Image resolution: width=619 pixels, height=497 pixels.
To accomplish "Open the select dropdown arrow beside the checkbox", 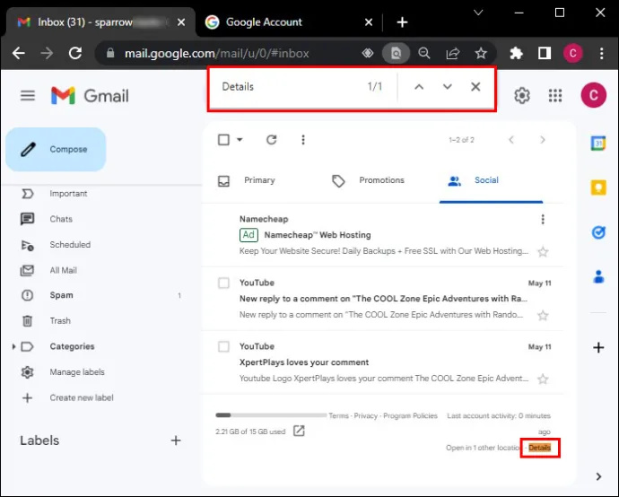I will point(240,140).
